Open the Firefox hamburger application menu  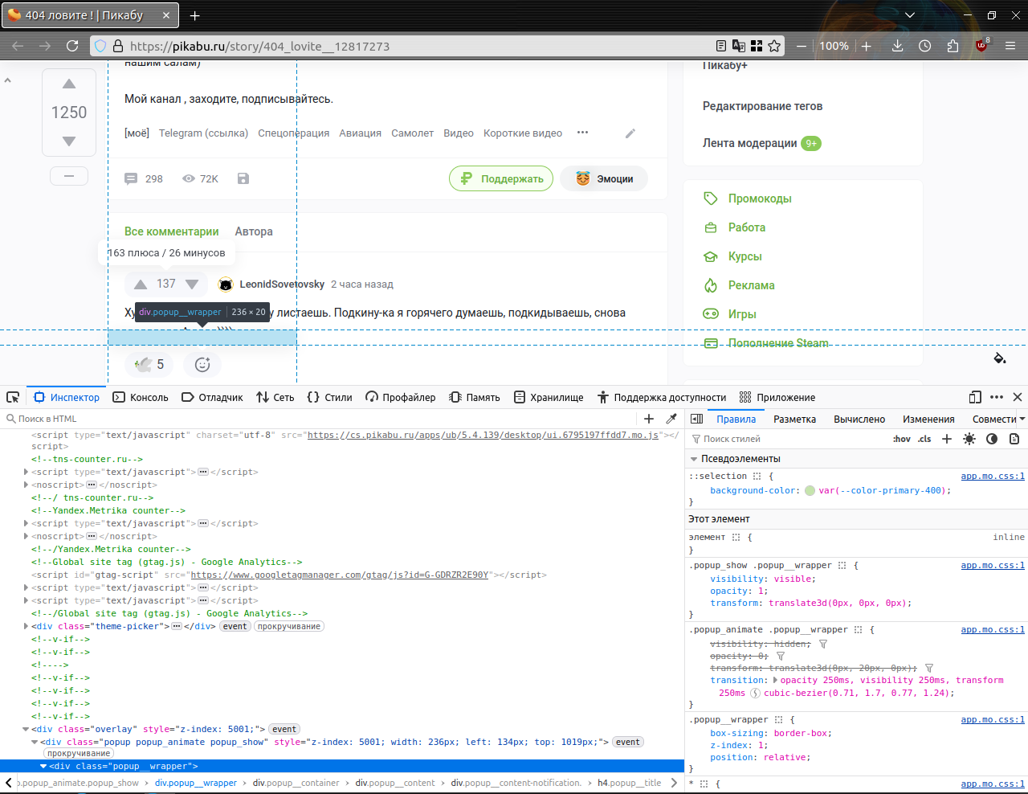[1011, 46]
